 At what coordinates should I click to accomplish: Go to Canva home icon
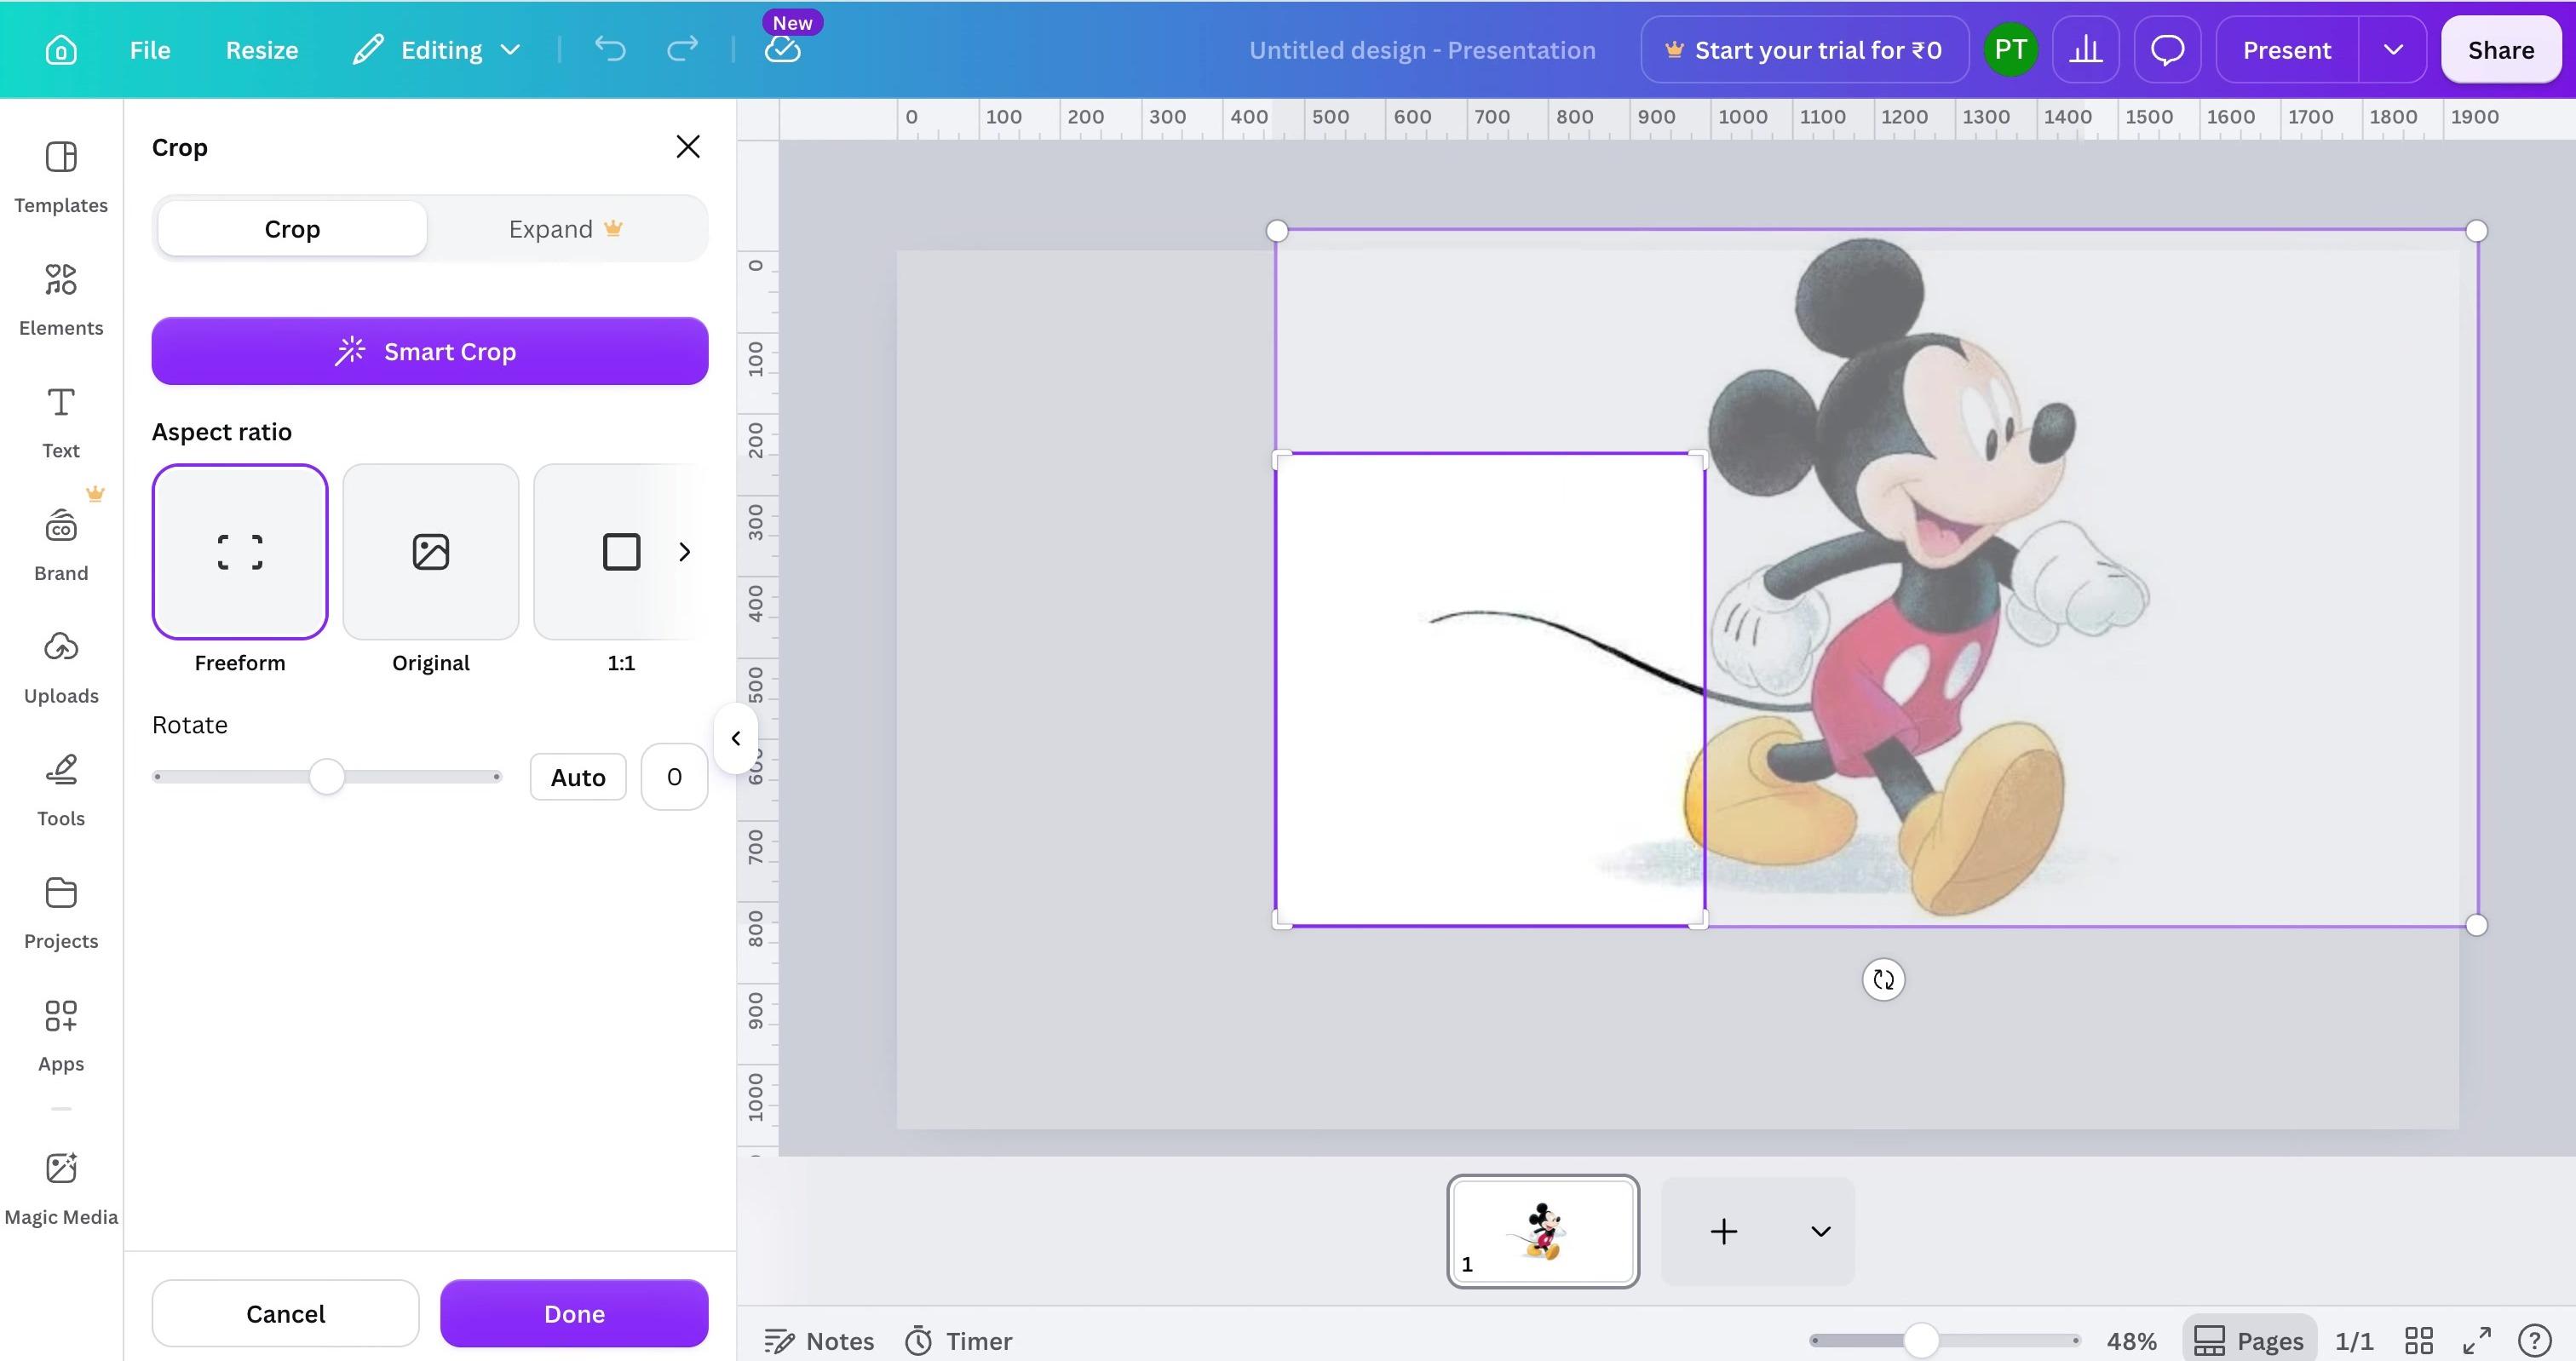point(61,50)
